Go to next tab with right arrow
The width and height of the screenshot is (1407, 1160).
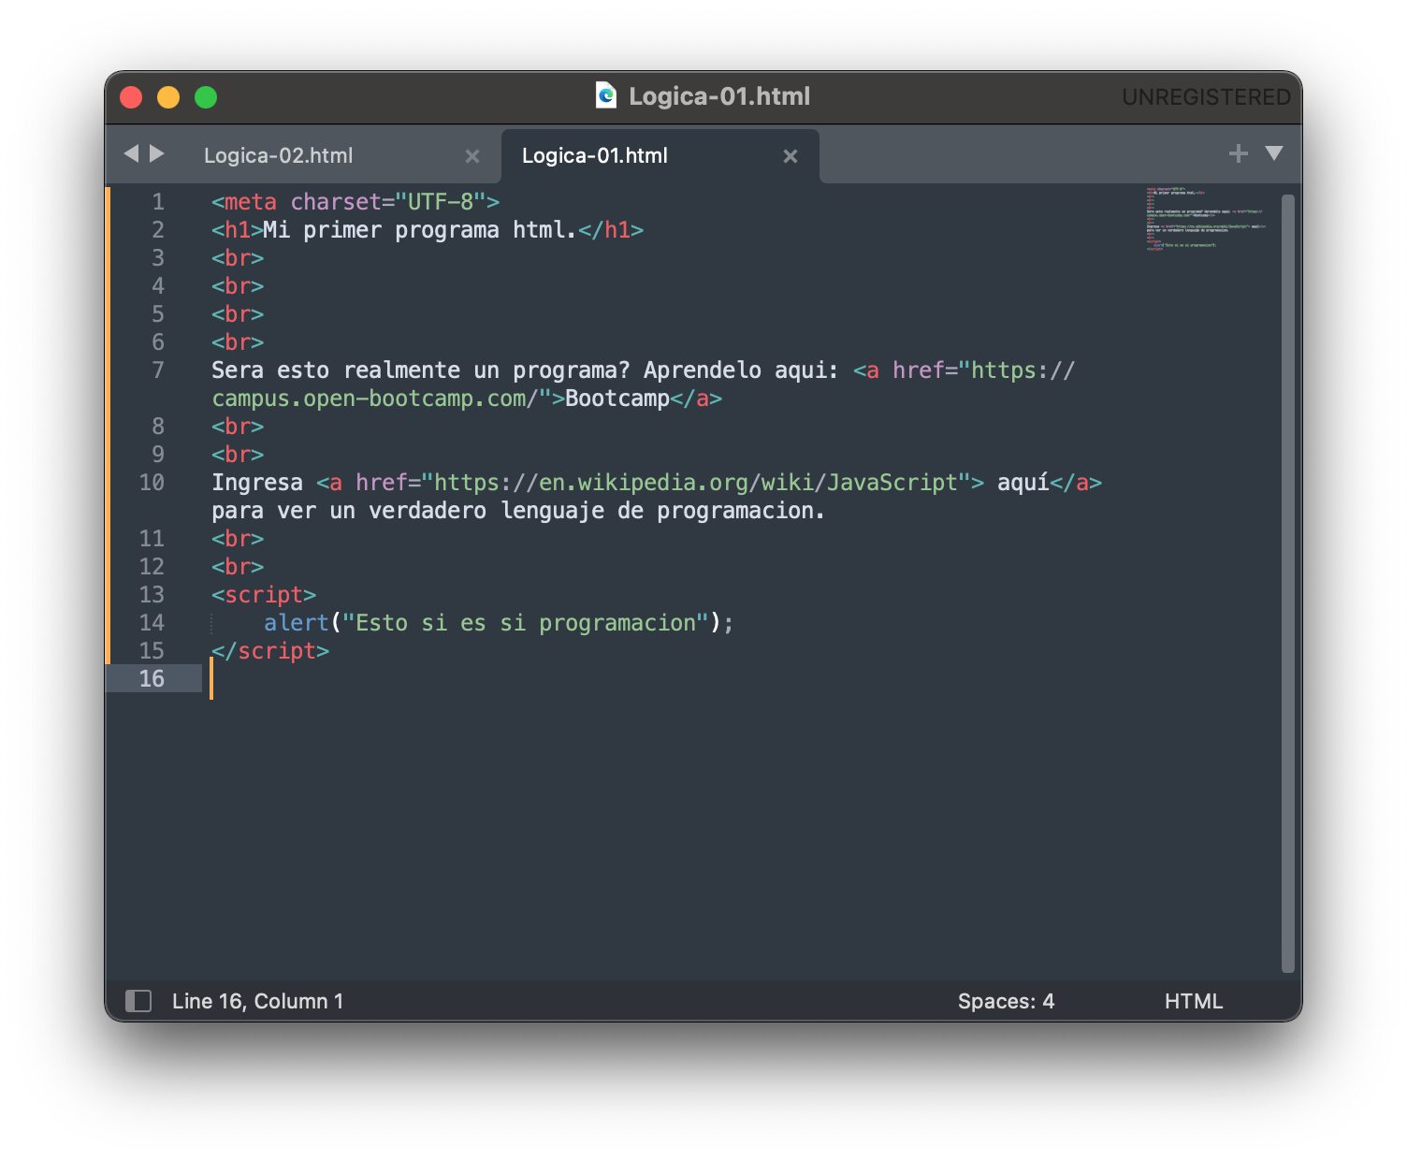coord(157,153)
